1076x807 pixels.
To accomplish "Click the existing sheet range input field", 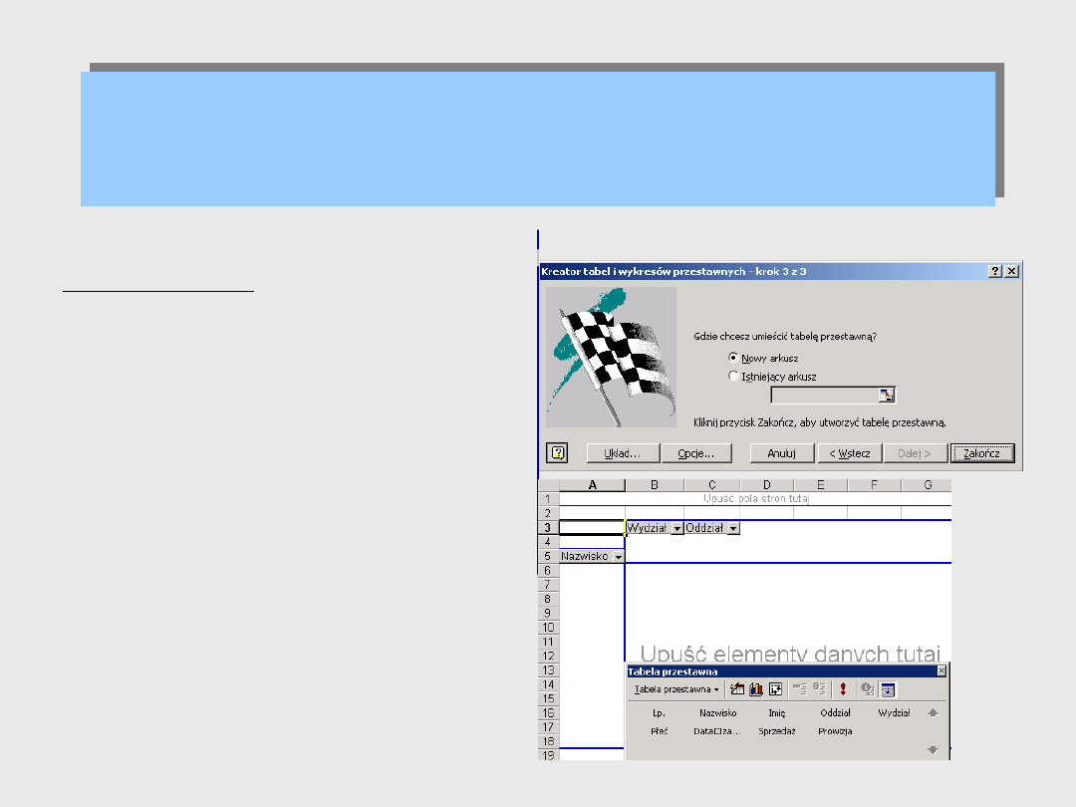I will tap(824, 396).
